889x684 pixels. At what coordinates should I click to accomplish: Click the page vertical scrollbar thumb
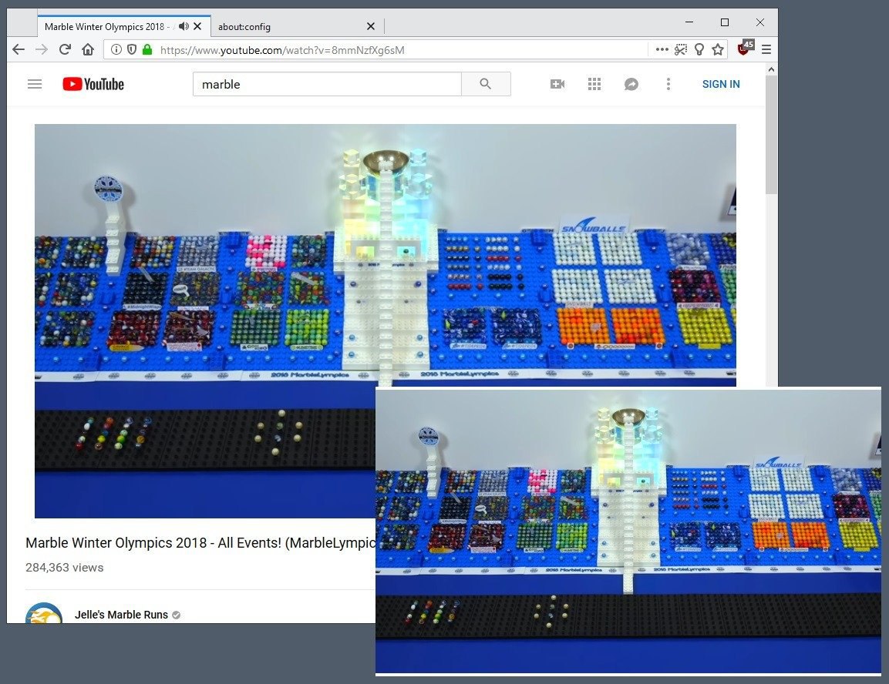pos(771,134)
